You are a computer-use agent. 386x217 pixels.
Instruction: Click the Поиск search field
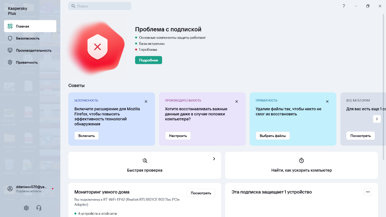coord(100,6)
